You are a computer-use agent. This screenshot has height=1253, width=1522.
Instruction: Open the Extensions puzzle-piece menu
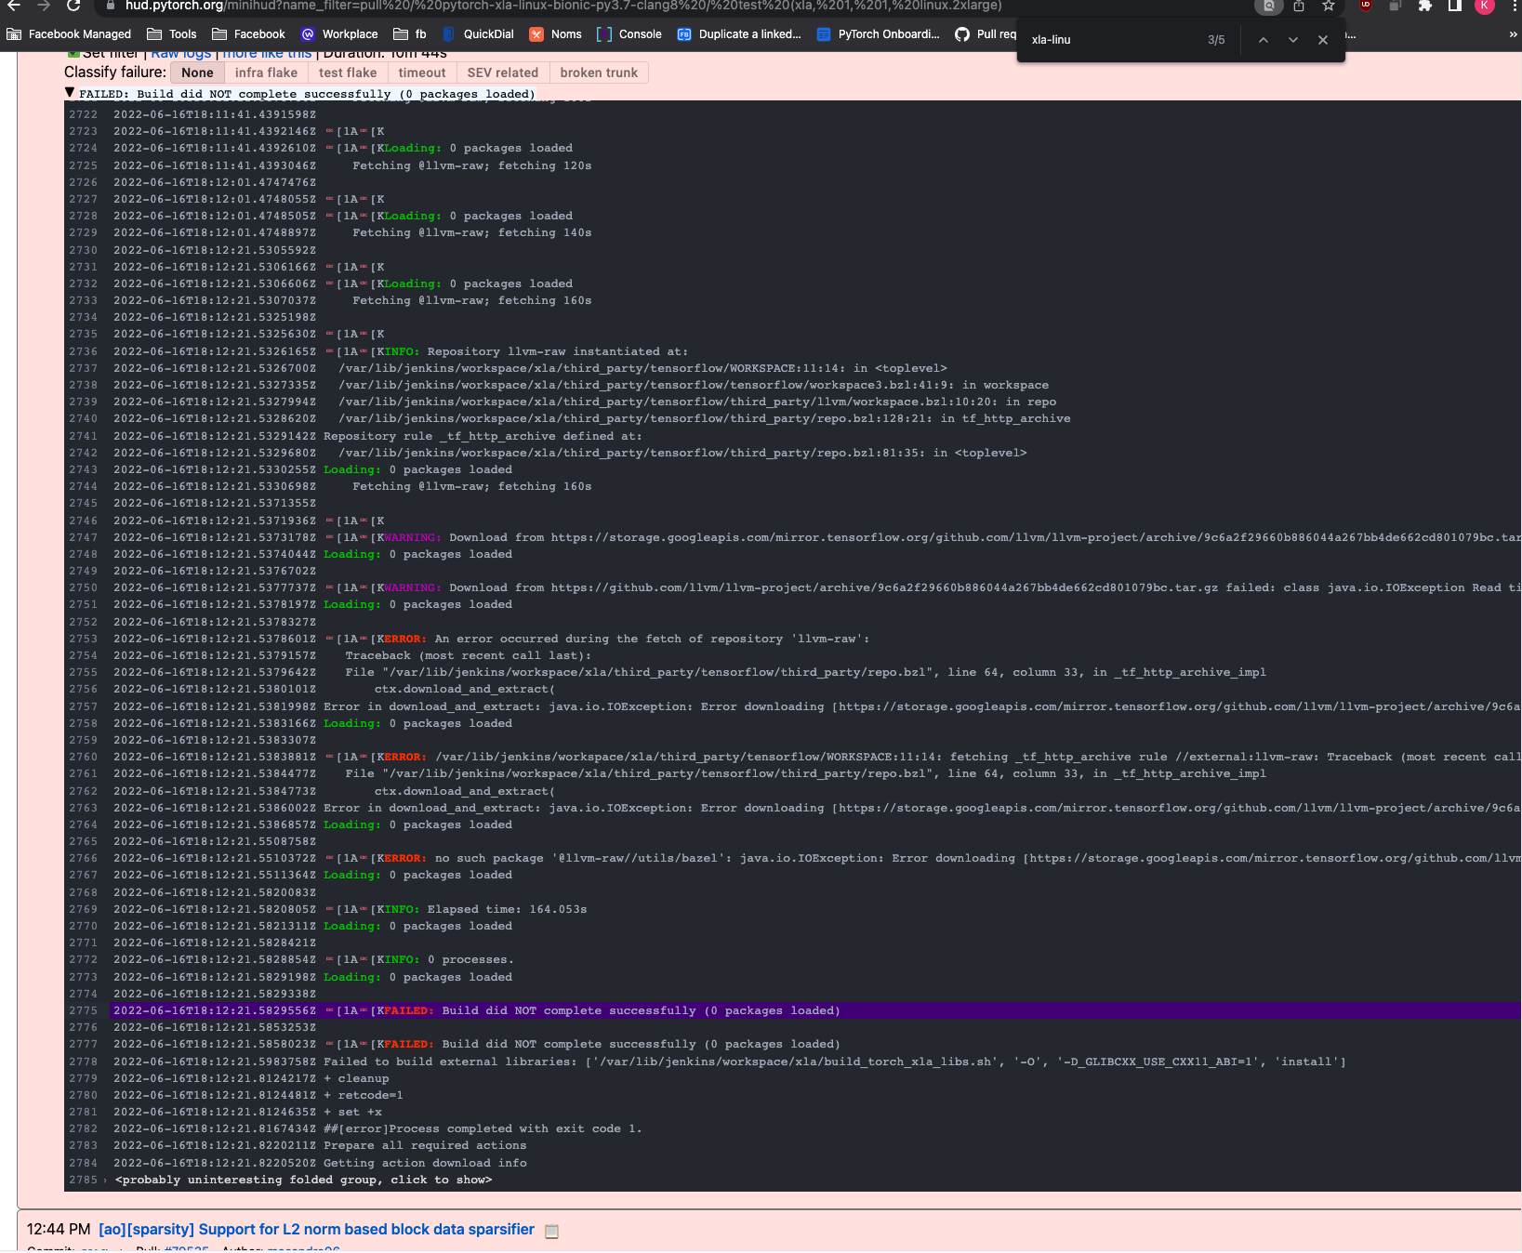pos(1425,6)
